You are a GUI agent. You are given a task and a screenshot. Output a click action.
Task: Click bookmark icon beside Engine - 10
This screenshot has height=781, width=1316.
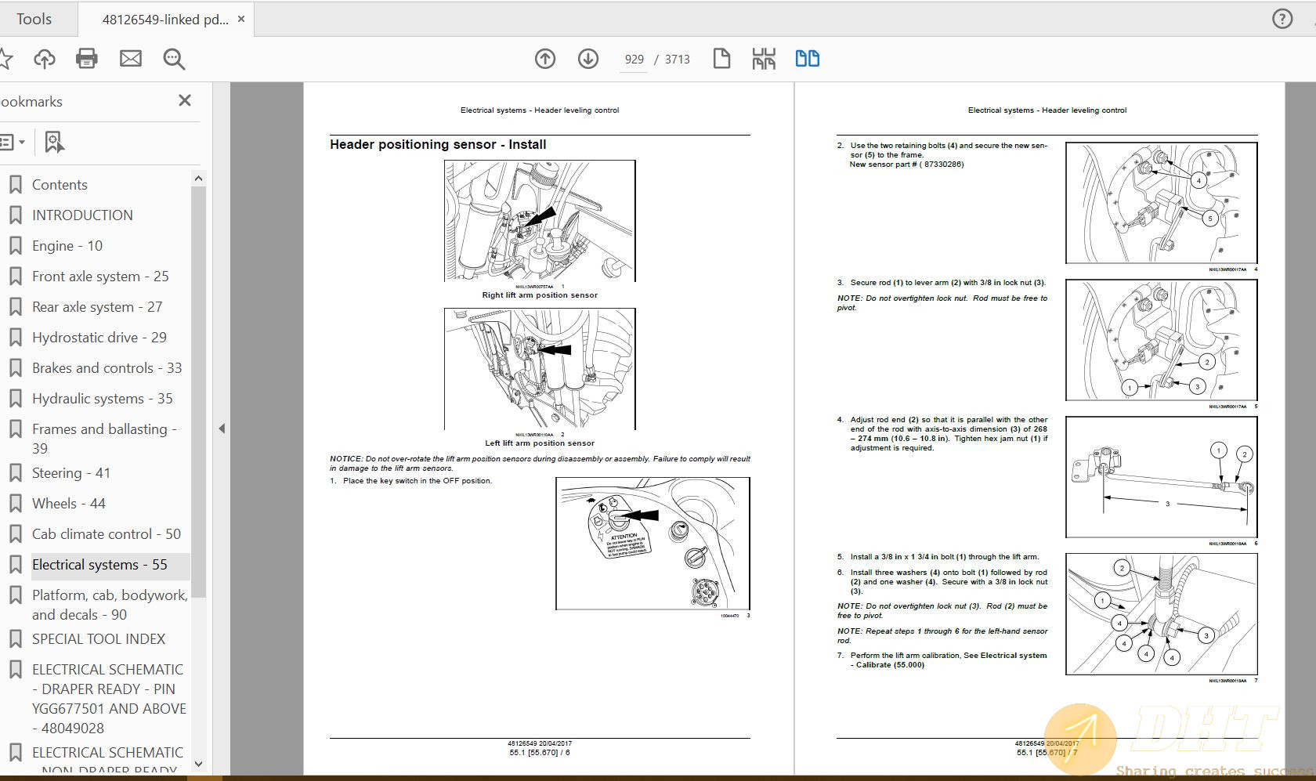(x=15, y=246)
